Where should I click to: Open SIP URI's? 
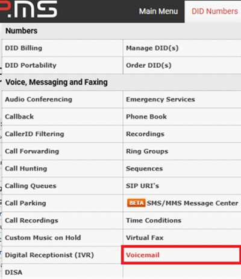point(142,186)
